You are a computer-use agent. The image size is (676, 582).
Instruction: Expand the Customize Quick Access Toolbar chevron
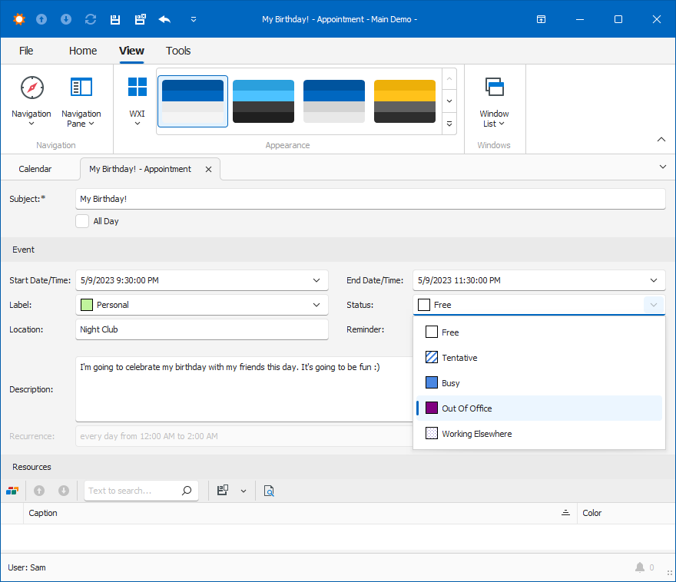point(194,19)
